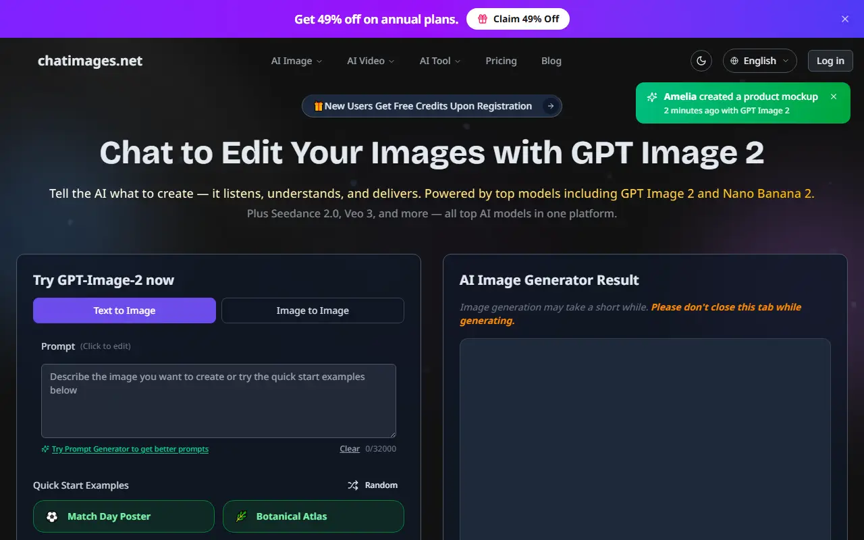The height and width of the screenshot is (540, 864).
Task: Choose the Match Day Poster example
Action: click(124, 516)
